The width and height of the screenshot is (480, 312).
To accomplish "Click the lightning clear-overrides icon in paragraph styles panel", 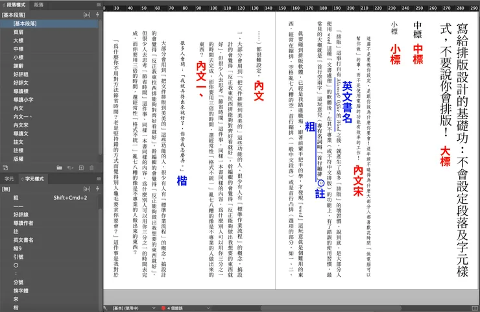I will [97, 14].
